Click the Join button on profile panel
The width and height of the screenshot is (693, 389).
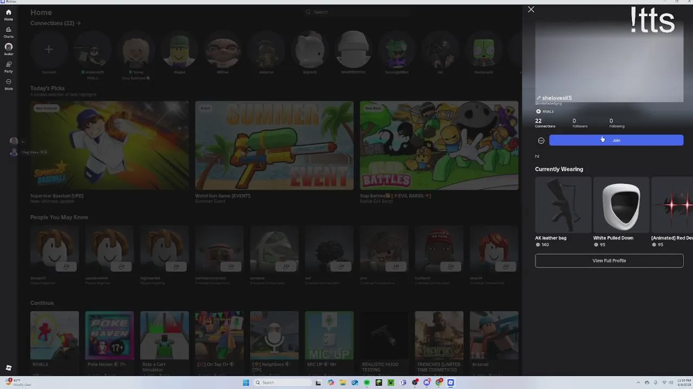[x=616, y=140]
